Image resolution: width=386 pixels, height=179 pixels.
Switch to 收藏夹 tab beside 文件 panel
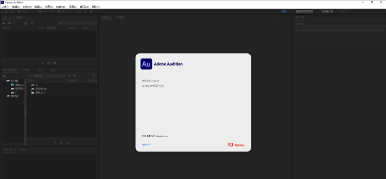19,18
